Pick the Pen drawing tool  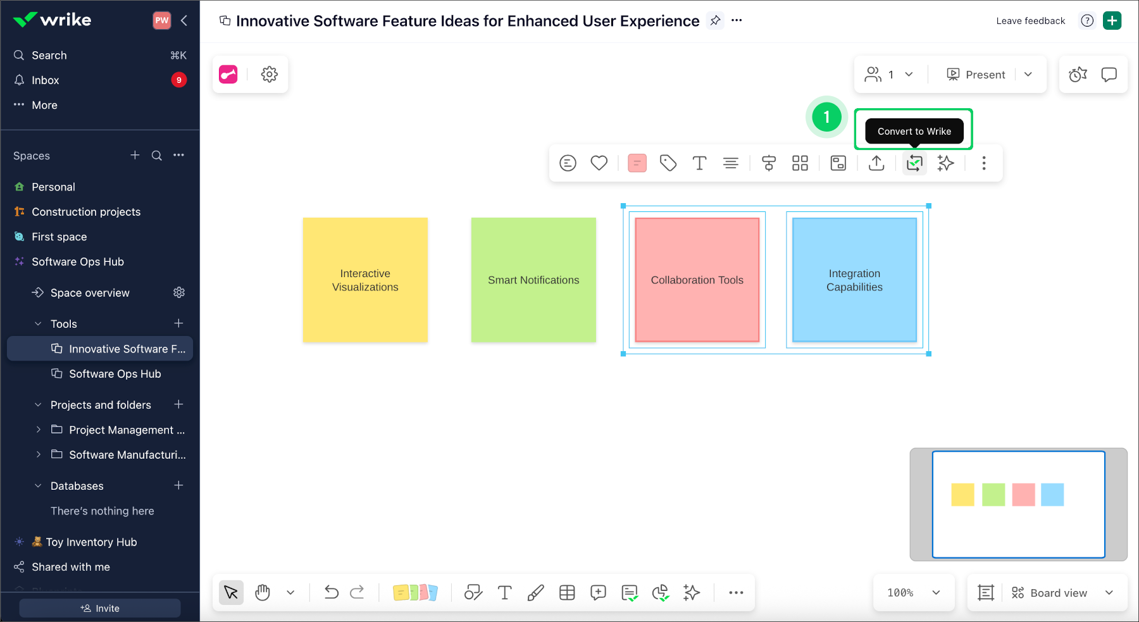[535, 592]
